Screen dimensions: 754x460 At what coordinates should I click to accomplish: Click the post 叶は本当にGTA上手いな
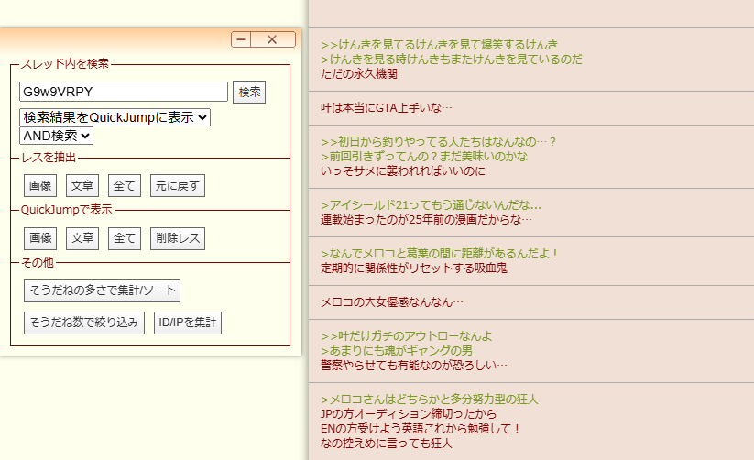click(x=387, y=108)
